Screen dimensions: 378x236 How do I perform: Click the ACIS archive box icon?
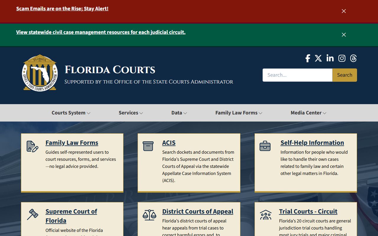click(x=148, y=146)
